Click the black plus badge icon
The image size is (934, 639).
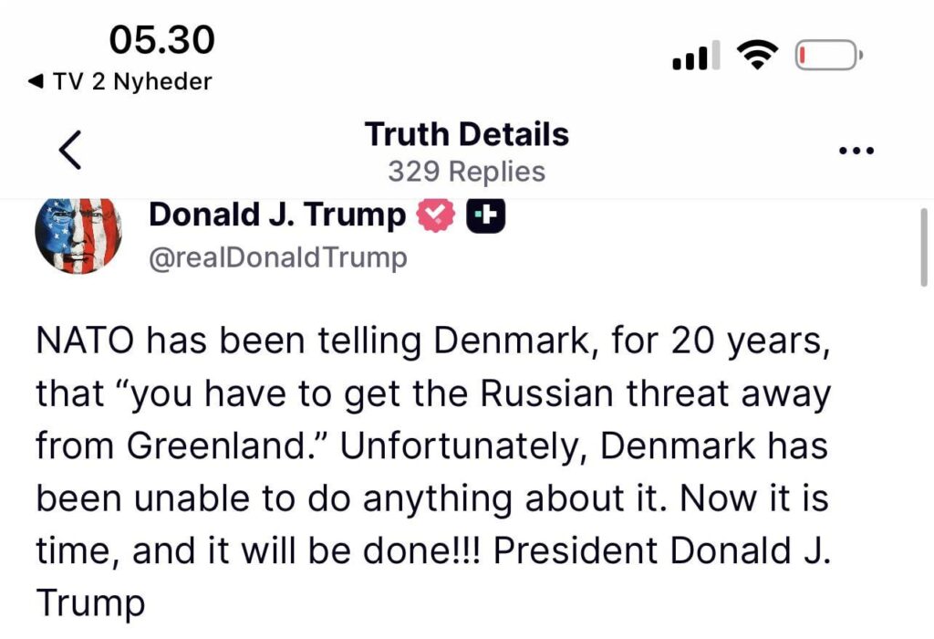coord(486,215)
